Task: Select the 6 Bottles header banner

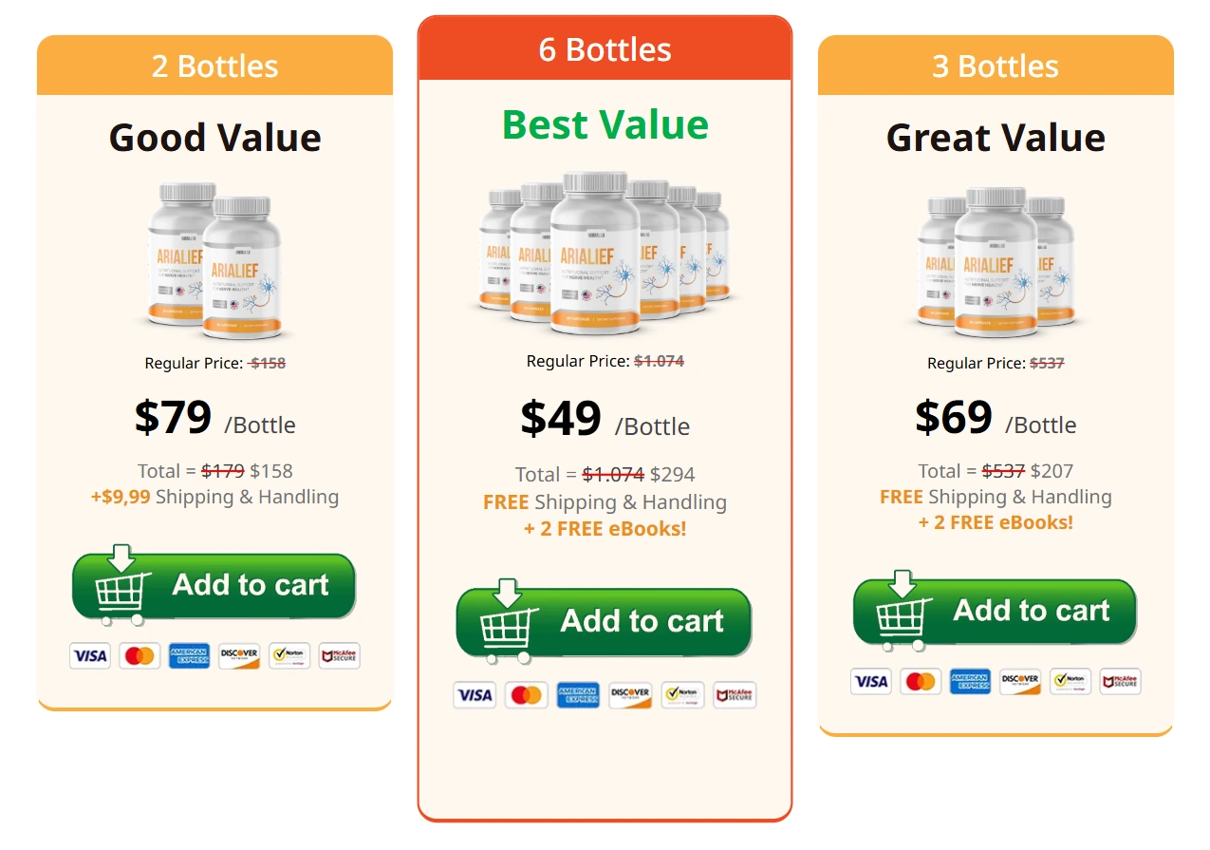Action: coord(605,49)
